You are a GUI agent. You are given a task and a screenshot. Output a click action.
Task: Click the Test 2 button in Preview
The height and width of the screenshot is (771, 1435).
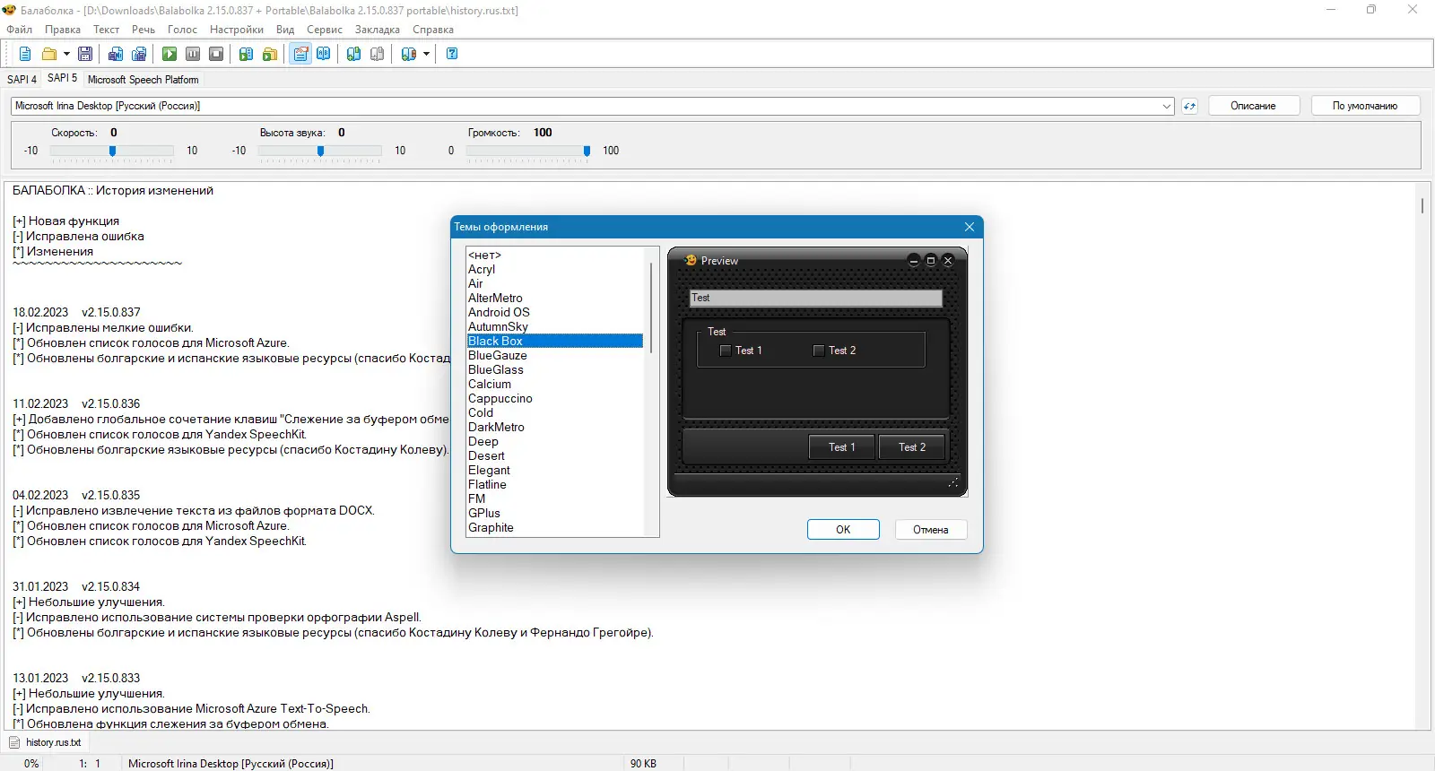(x=912, y=447)
